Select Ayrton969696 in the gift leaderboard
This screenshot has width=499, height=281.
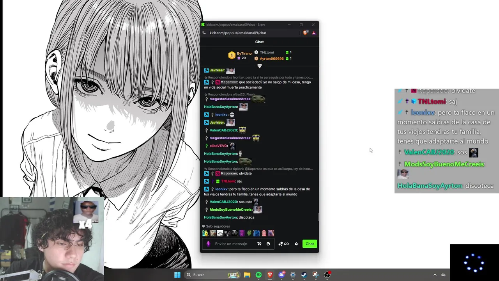[x=272, y=59]
